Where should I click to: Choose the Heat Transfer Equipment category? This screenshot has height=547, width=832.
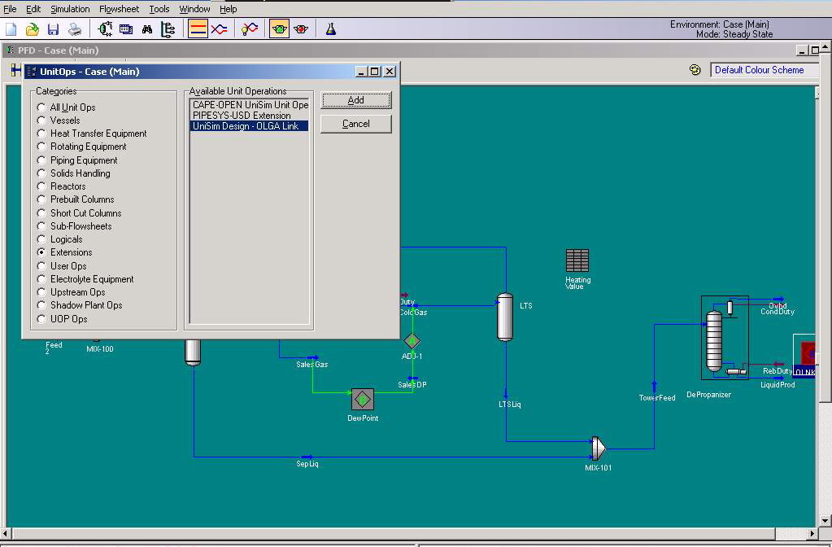41,133
